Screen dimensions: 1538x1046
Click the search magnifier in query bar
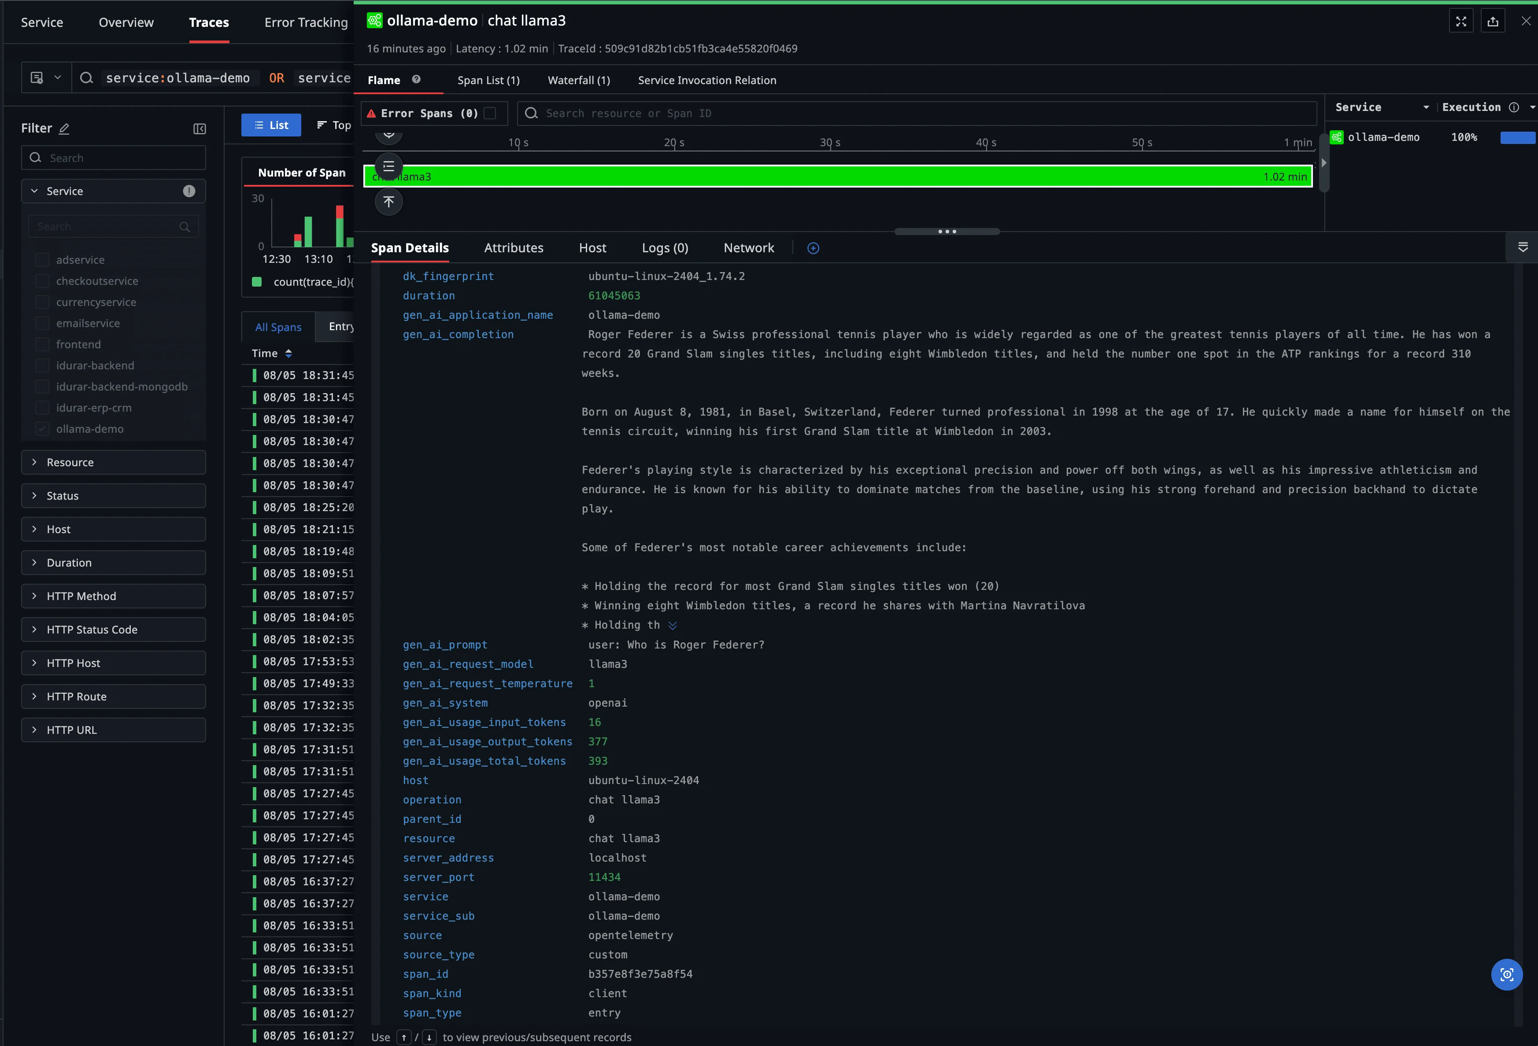coord(86,78)
